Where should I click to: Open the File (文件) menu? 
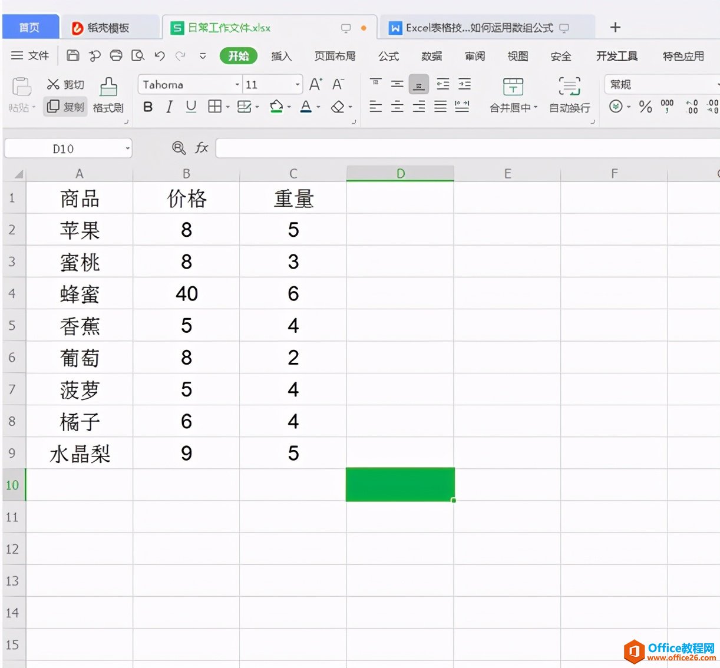point(31,55)
